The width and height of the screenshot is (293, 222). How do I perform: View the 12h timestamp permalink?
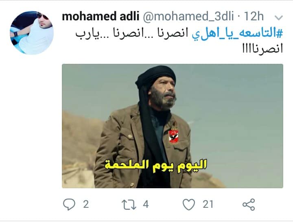coord(254,16)
